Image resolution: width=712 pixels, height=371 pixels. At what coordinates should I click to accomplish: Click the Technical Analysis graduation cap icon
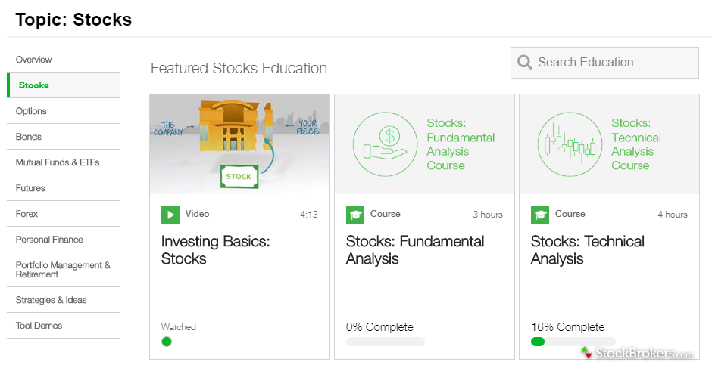pyautogui.click(x=540, y=215)
